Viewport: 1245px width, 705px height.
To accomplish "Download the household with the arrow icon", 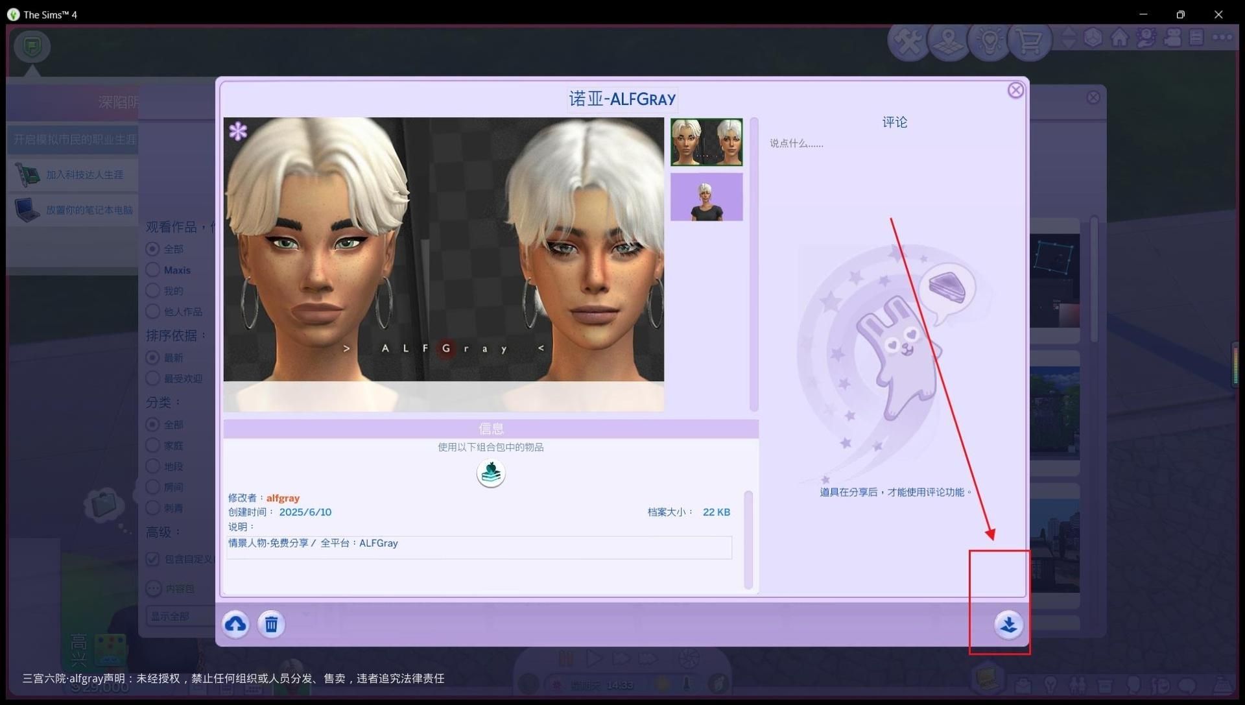I will coord(1008,625).
